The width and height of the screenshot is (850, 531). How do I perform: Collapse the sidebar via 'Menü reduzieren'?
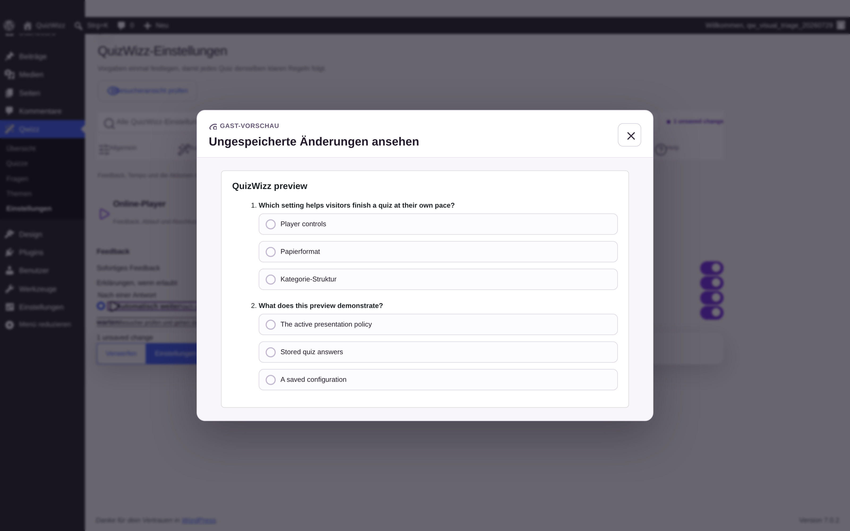pos(42,324)
